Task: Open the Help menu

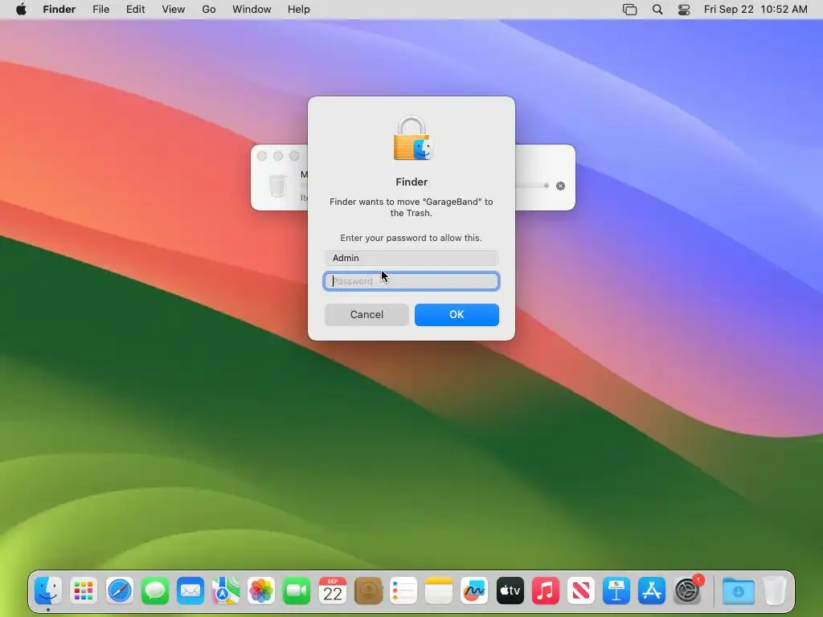Action: click(299, 10)
